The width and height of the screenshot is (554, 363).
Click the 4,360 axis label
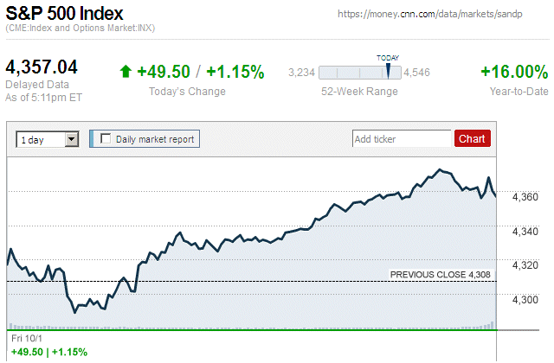[525, 197]
